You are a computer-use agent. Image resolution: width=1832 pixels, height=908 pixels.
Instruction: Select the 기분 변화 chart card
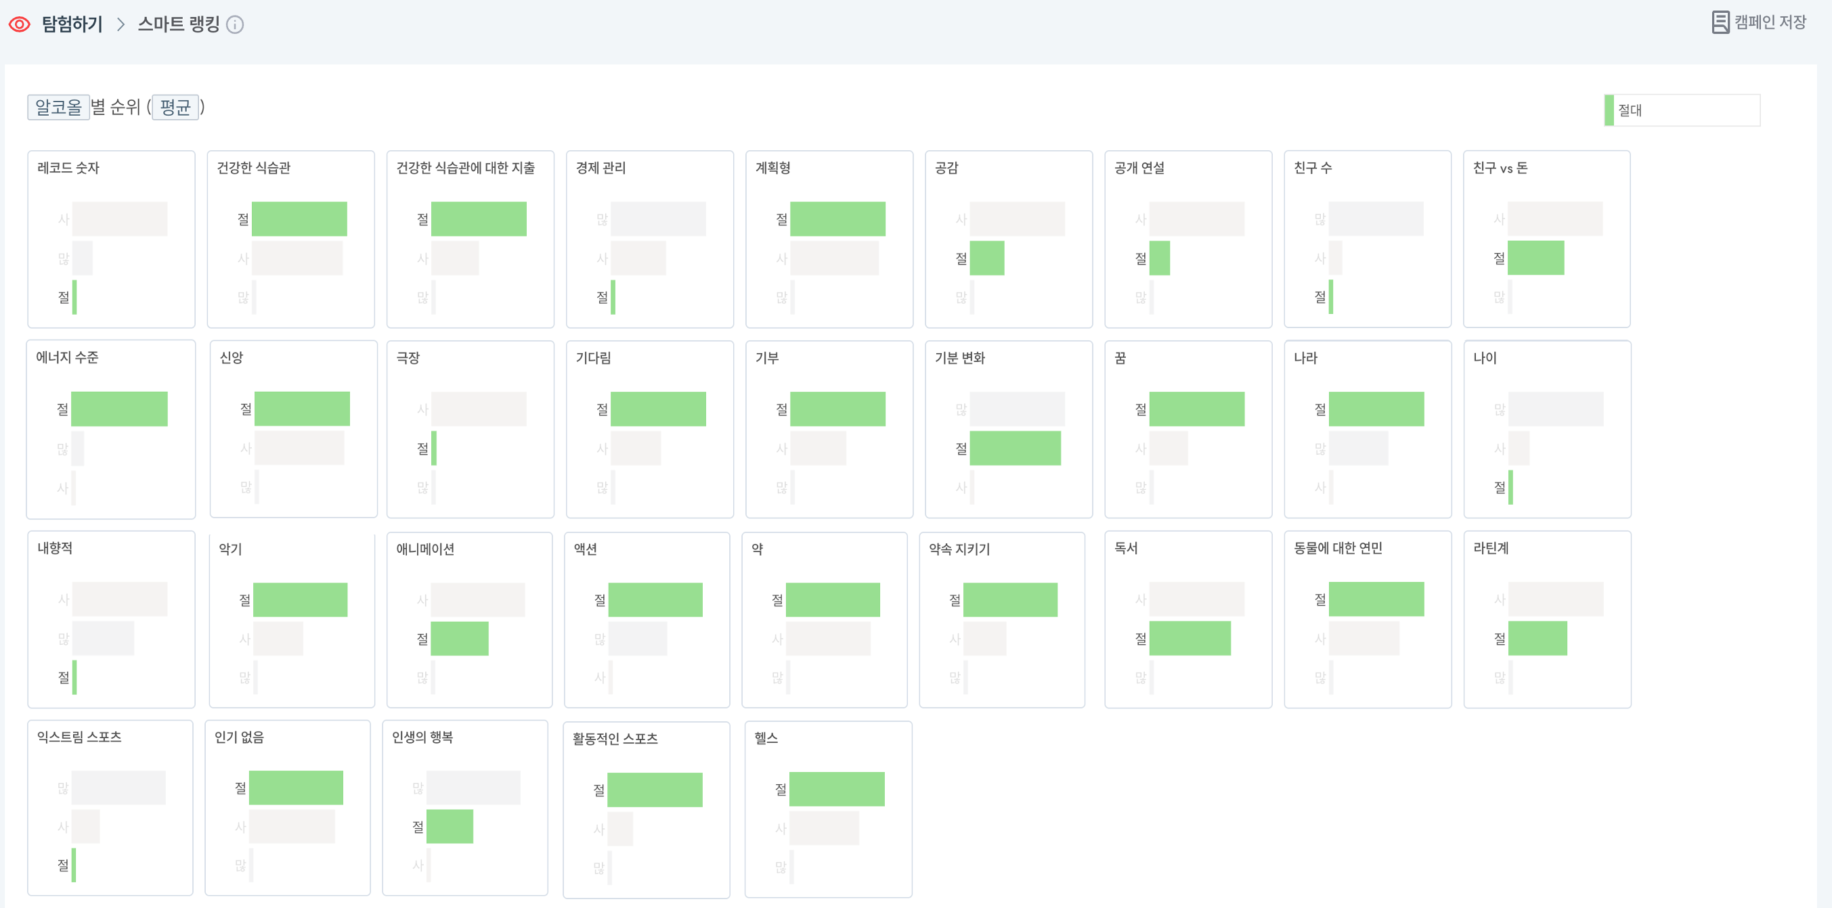click(x=1008, y=429)
